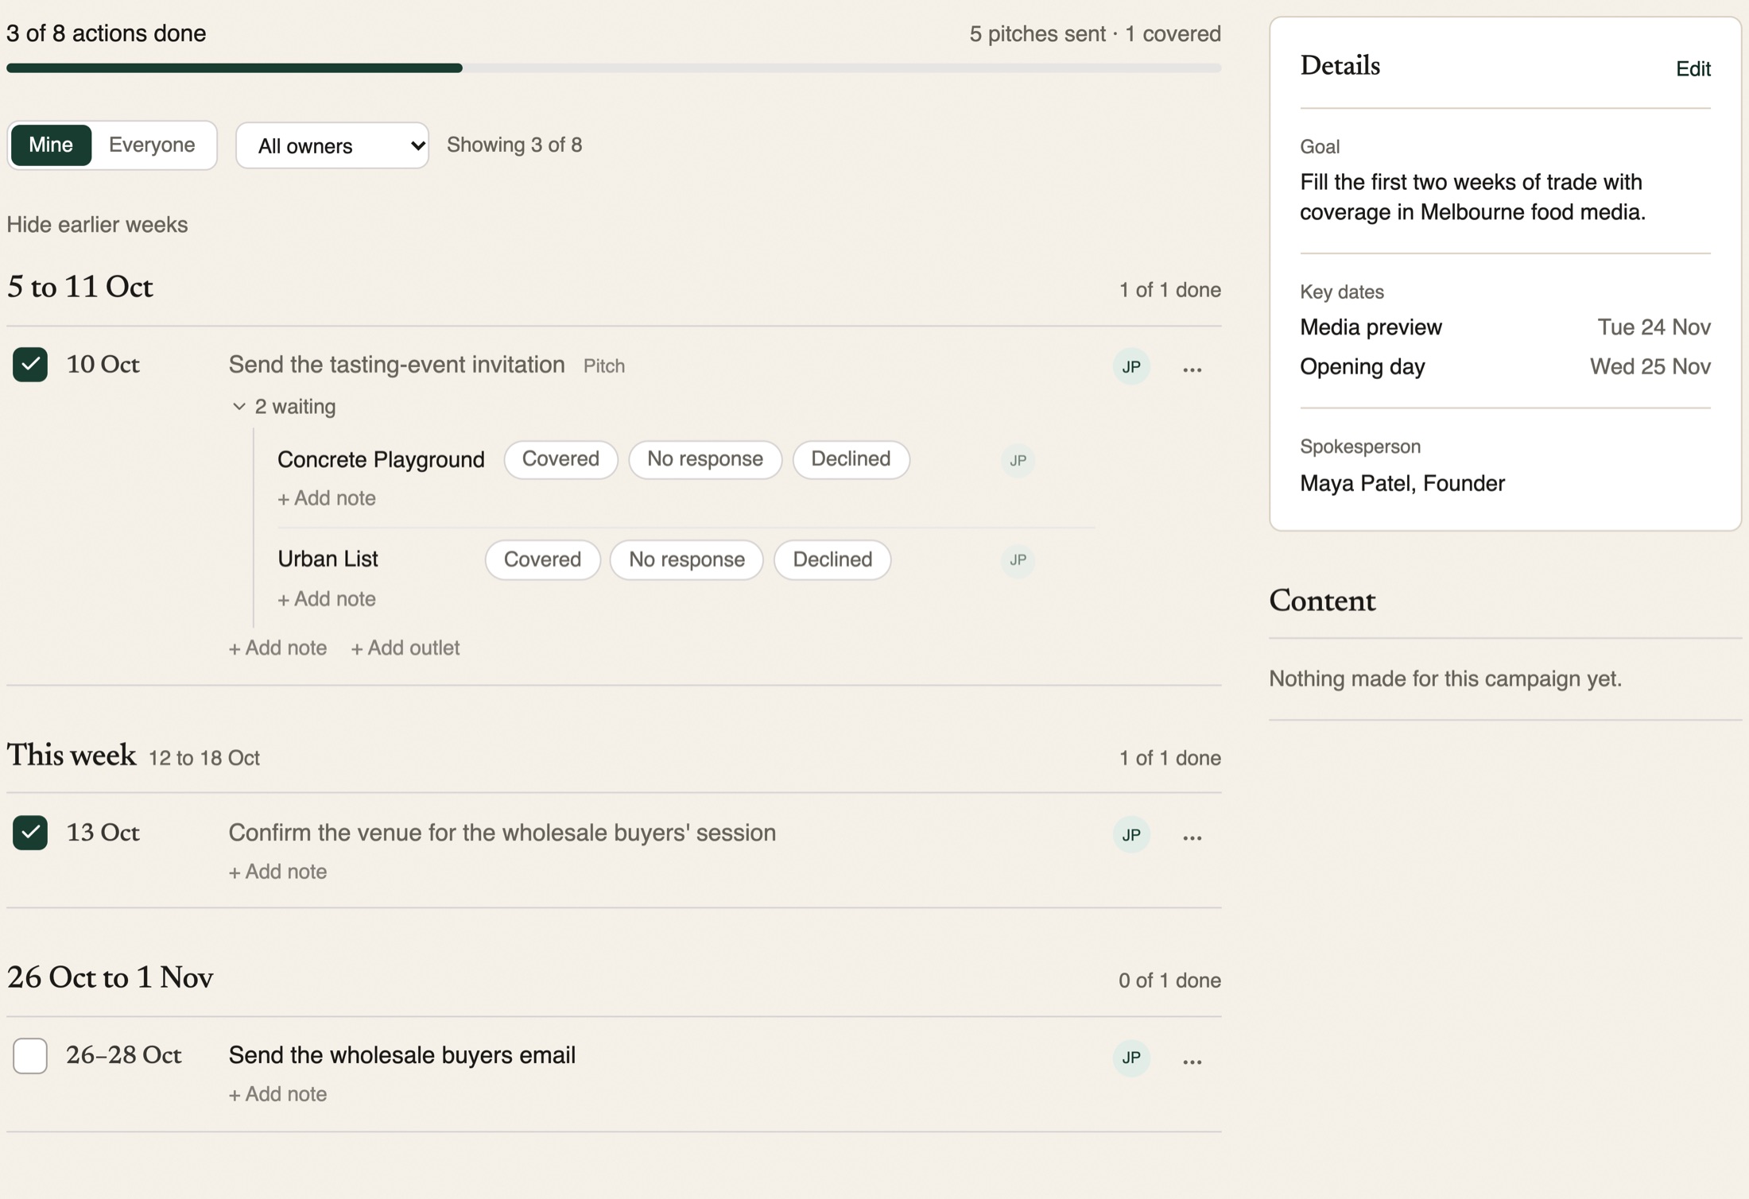Open more options for tasting-event invitation
The height and width of the screenshot is (1199, 1749).
pyautogui.click(x=1192, y=369)
